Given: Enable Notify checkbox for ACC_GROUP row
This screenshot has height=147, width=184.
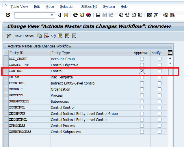Looking at the screenshot, I should (159, 59).
